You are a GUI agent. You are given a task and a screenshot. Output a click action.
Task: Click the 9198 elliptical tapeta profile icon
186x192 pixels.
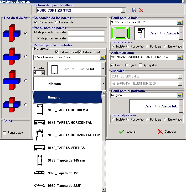pos(40,135)
